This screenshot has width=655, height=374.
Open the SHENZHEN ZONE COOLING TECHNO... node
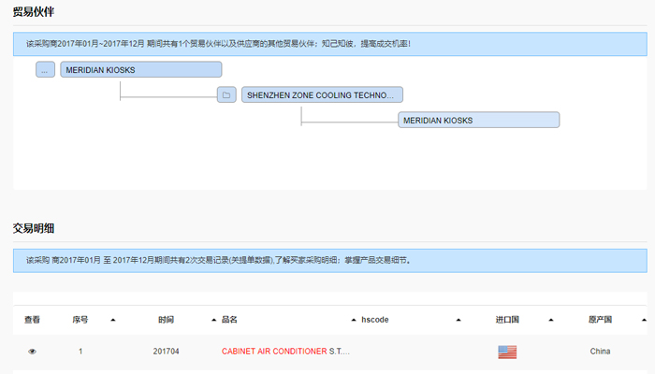pyautogui.click(x=322, y=94)
